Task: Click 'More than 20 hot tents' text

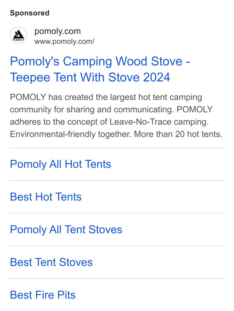Action: (x=178, y=134)
